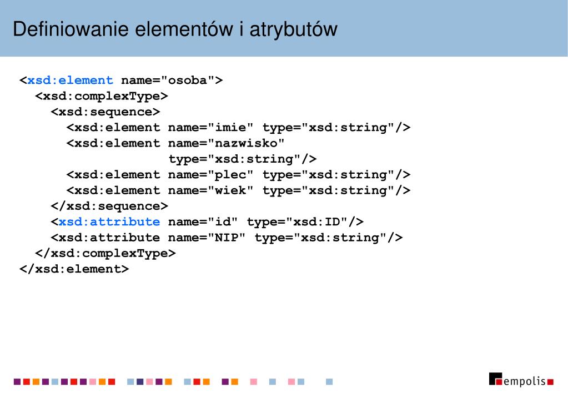
Task: Click the element line with name="nazwisko"
Action: tap(175, 143)
